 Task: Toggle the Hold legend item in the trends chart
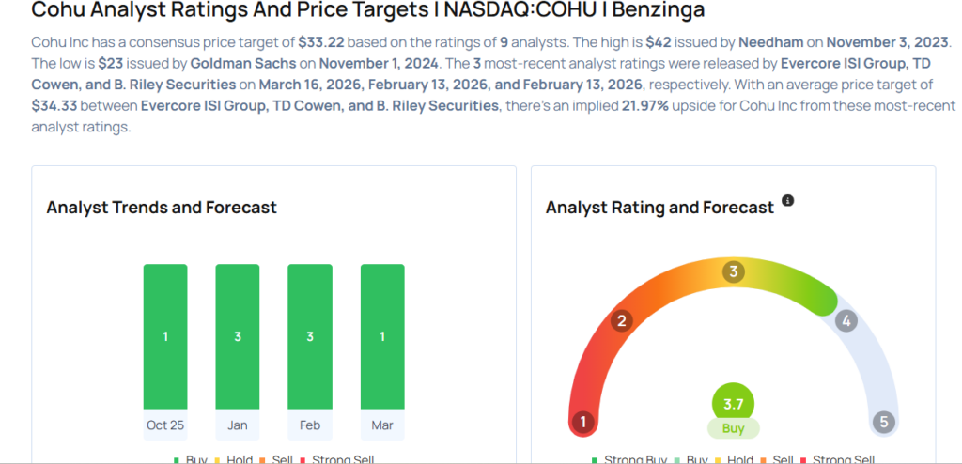(237, 459)
